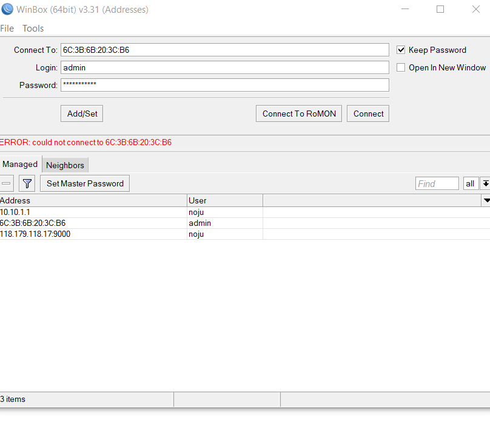490x425 pixels.
Task: Focus the Login field
Action: 225,67
